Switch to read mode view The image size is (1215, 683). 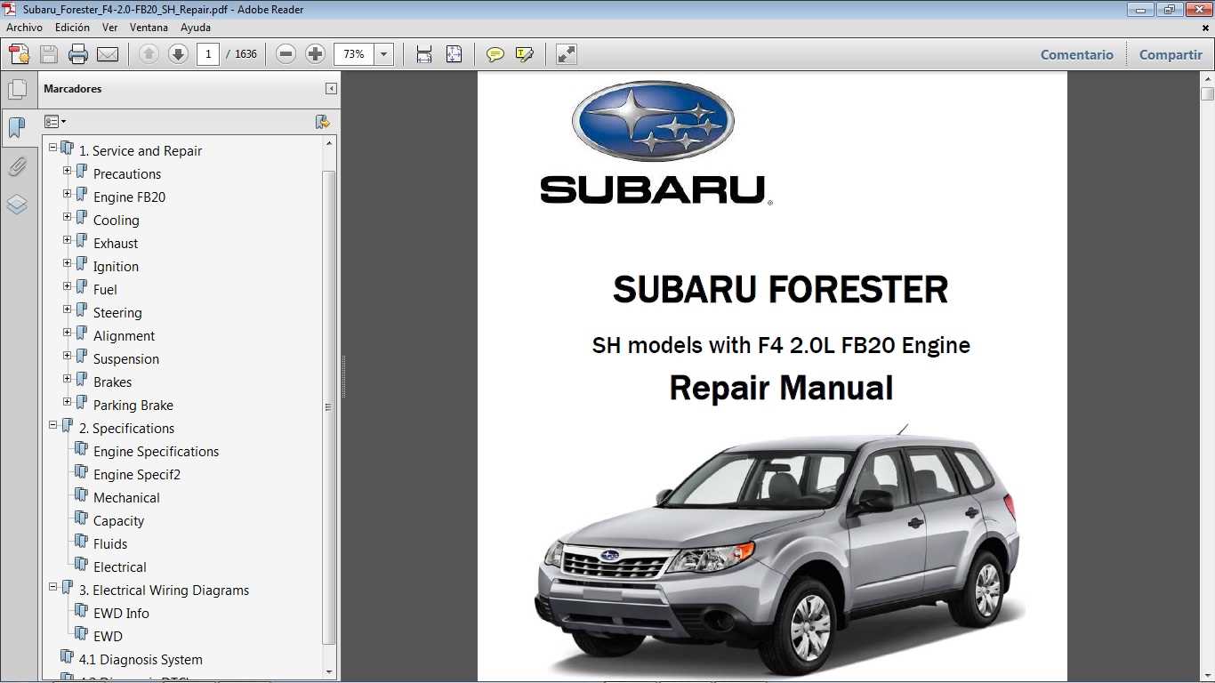pyautogui.click(x=566, y=54)
